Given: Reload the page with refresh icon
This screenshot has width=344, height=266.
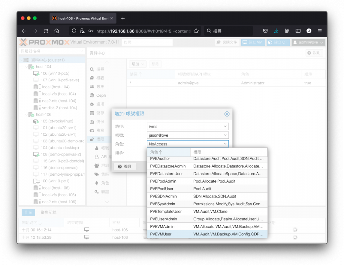Looking at the screenshot, I should 46,31.
